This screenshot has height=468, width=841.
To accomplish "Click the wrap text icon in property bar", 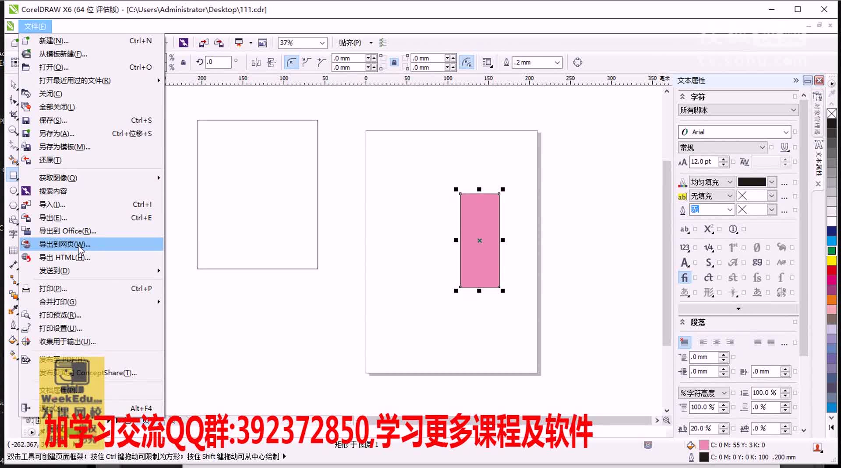I will point(487,62).
